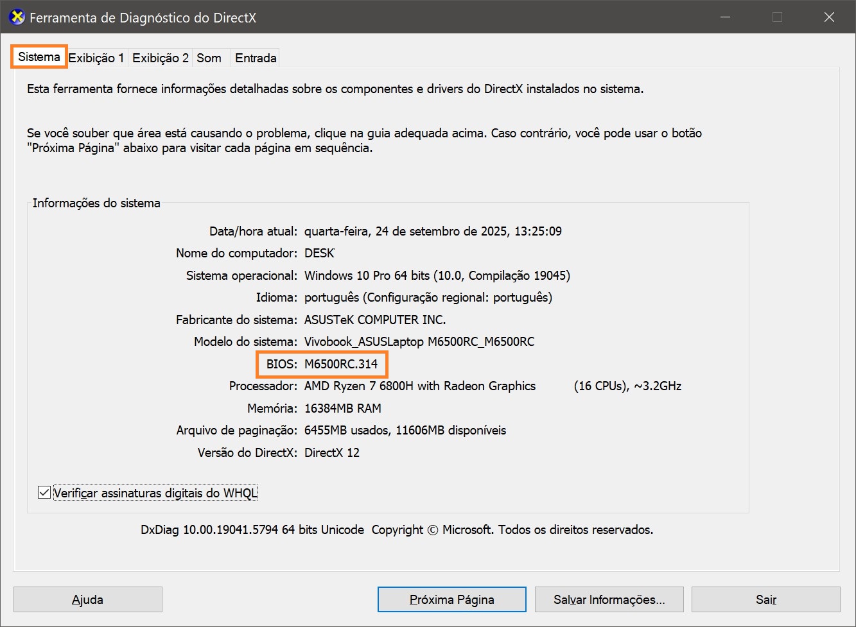Close the DirectX diagnostic tool window
The height and width of the screenshot is (627, 856).
tap(829, 17)
